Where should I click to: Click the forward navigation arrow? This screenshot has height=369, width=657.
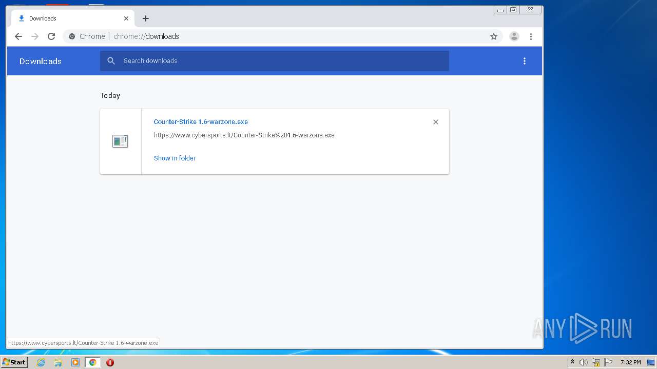pyautogui.click(x=35, y=36)
